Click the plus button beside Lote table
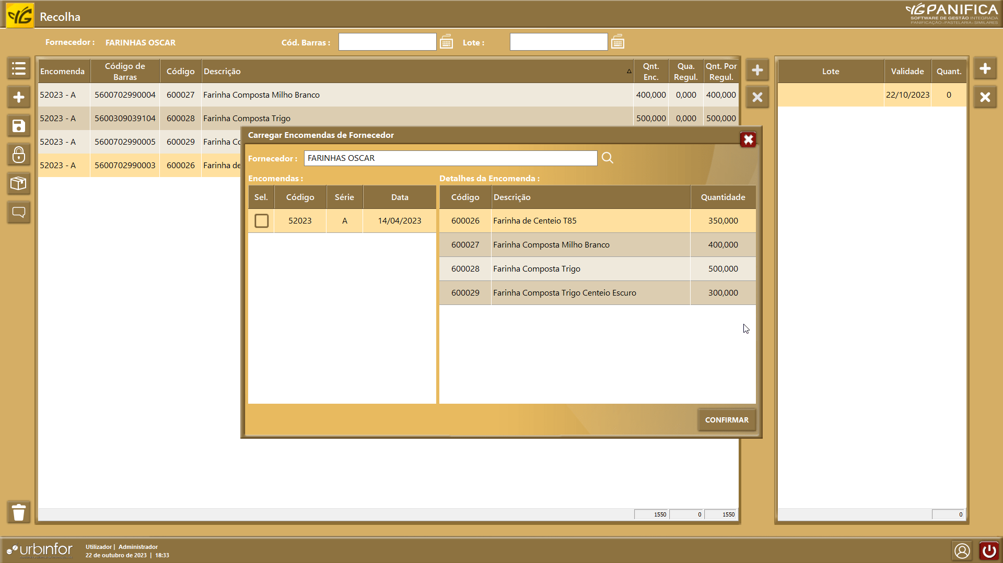The width and height of the screenshot is (1003, 563). (985, 69)
